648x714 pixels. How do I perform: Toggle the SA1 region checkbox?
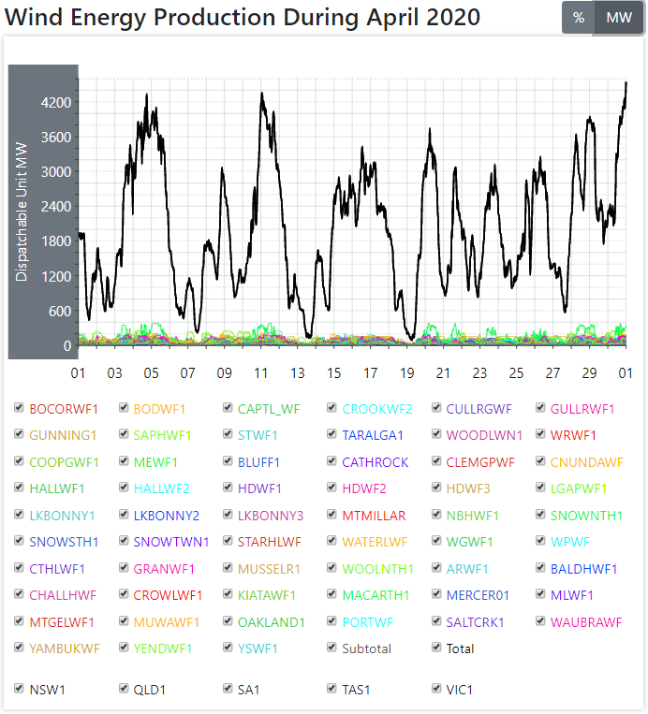(x=228, y=689)
